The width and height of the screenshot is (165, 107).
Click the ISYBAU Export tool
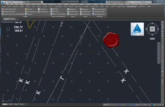point(86,14)
